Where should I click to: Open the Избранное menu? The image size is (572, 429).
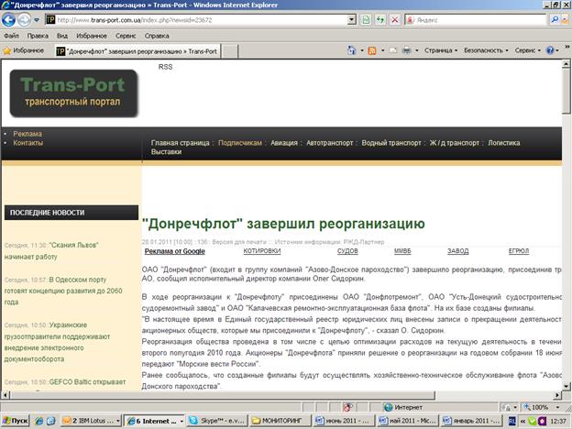click(x=92, y=36)
